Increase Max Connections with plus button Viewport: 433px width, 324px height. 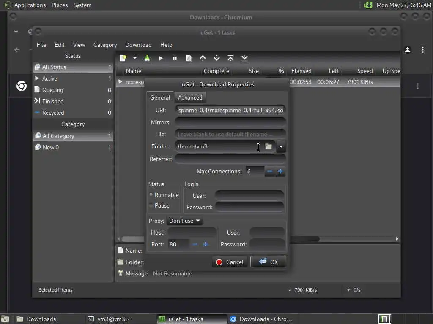pos(280,171)
